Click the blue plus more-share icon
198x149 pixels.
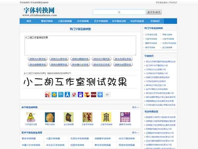point(101,95)
